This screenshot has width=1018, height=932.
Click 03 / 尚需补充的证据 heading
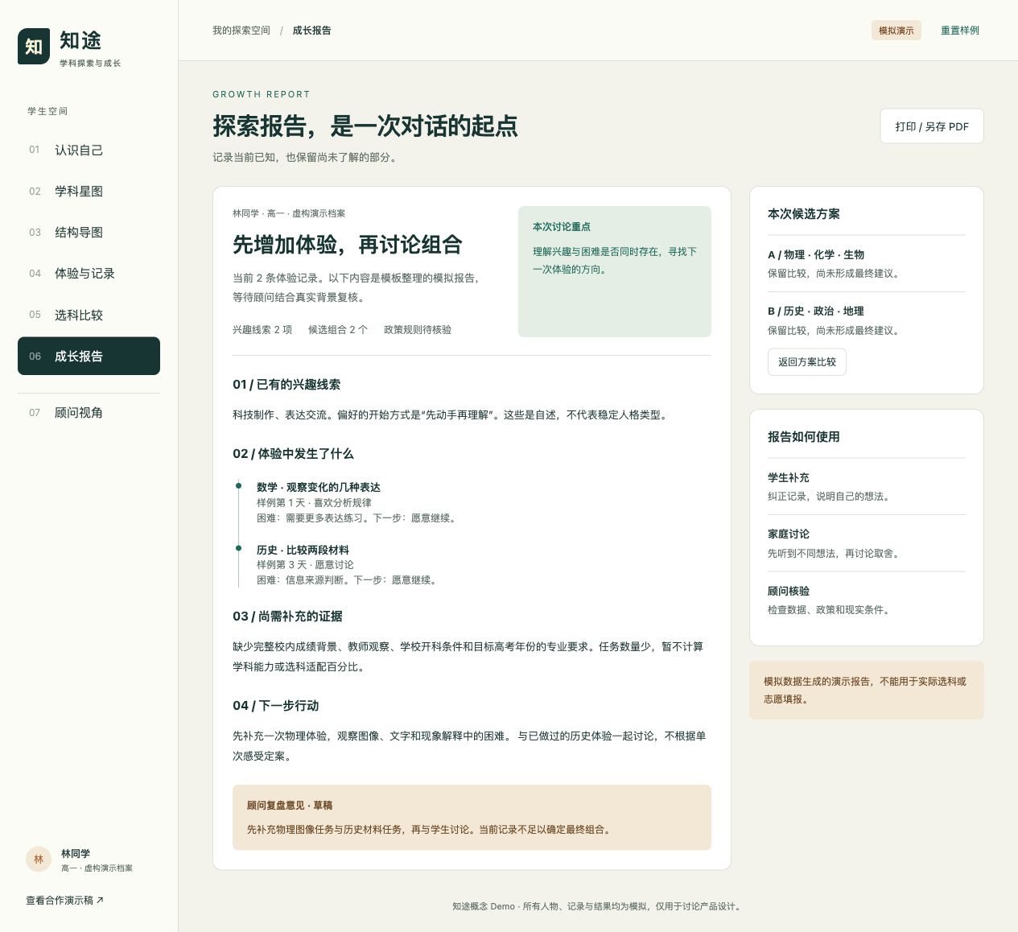point(287,617)
